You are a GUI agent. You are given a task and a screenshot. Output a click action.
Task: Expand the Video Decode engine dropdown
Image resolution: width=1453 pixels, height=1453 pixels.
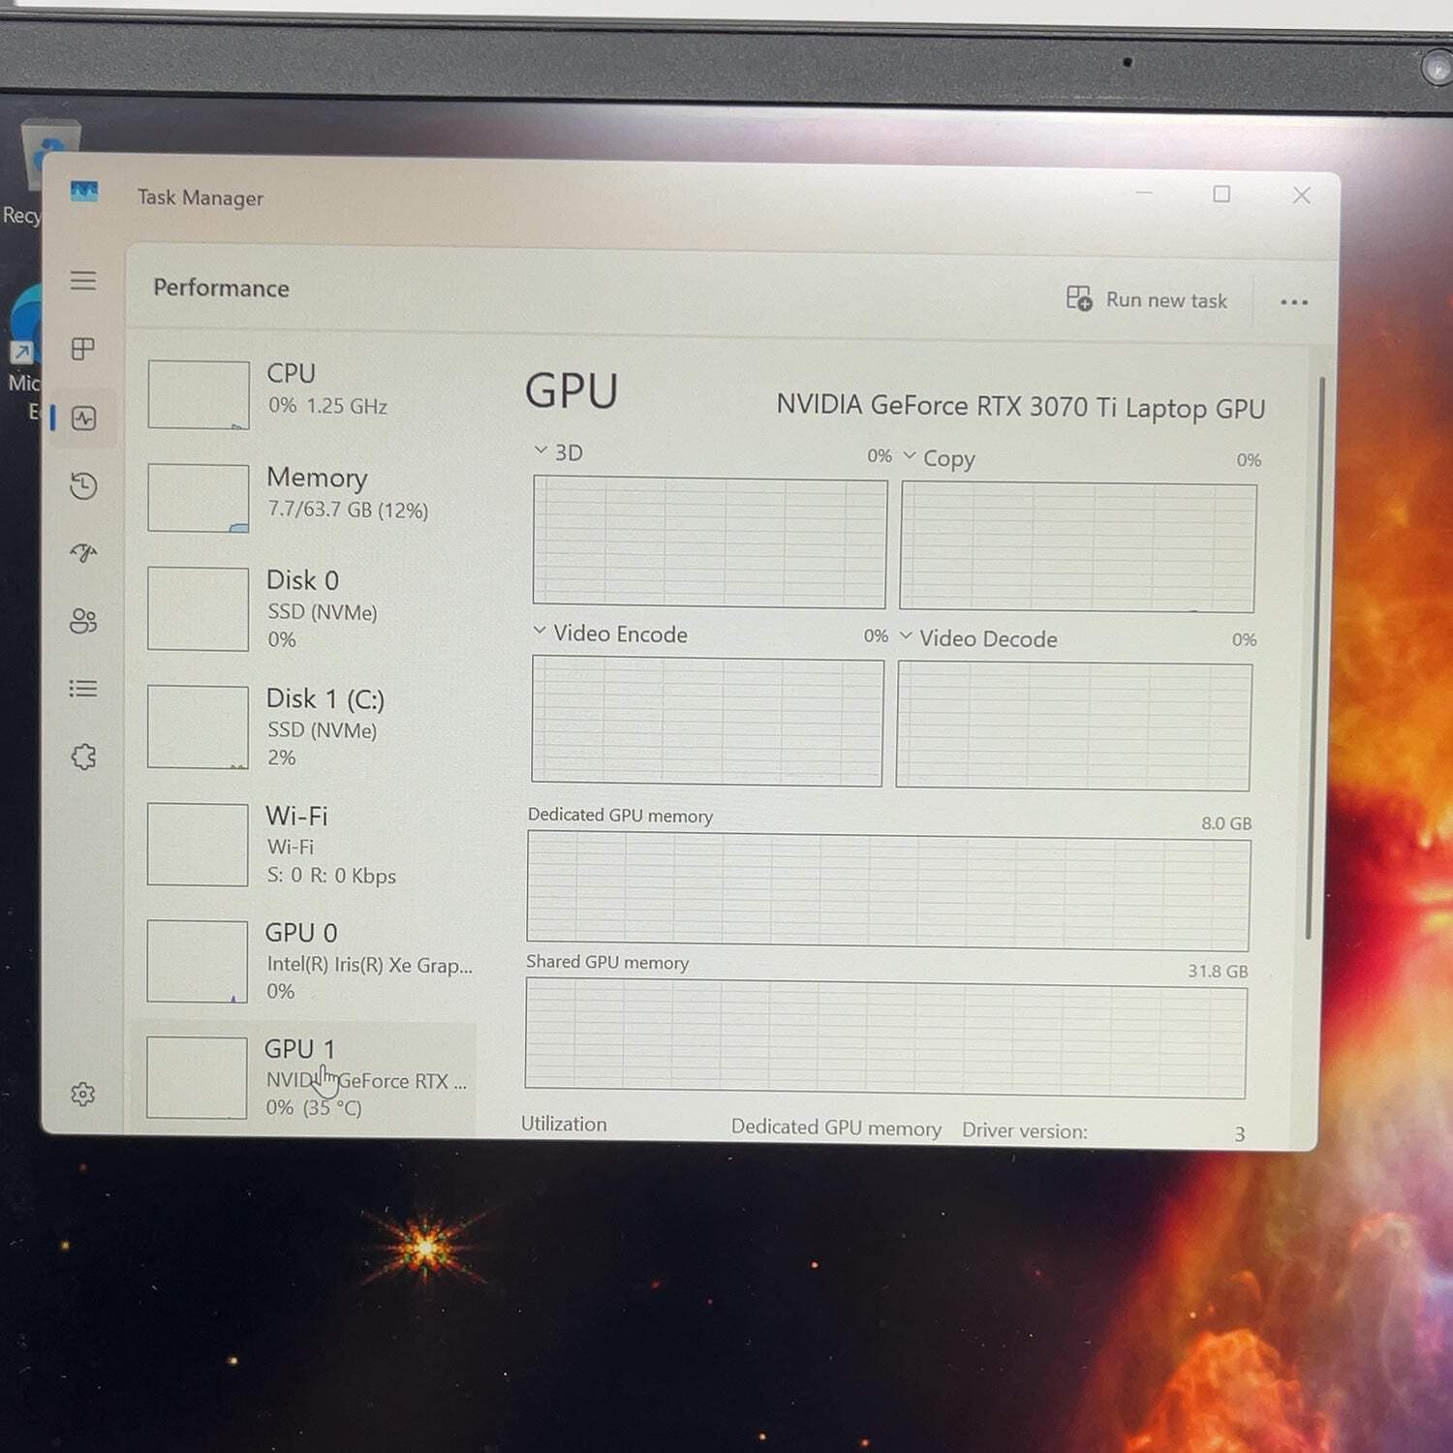click(x=906, y=635)
